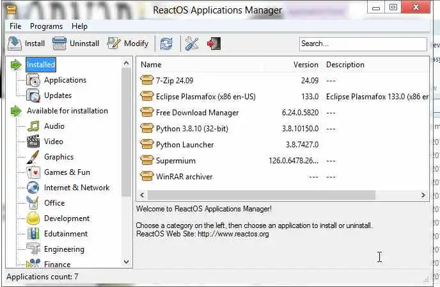Click the list horizontal scroll left arrow

pos(142,195)
